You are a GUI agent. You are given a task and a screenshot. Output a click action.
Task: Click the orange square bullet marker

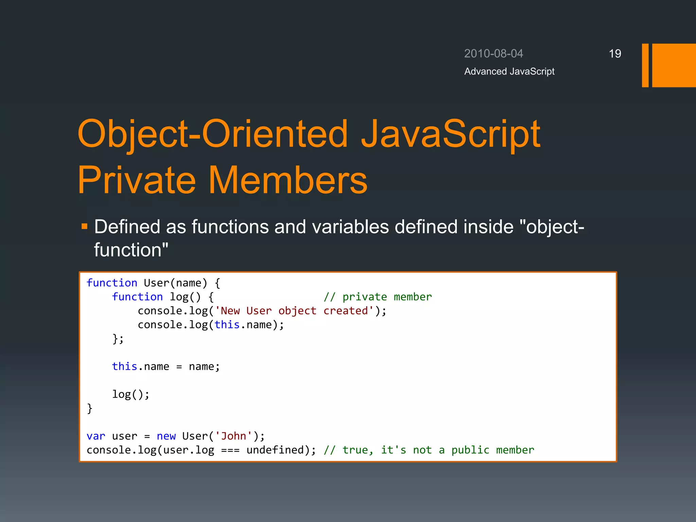click(x=85, y=226)
